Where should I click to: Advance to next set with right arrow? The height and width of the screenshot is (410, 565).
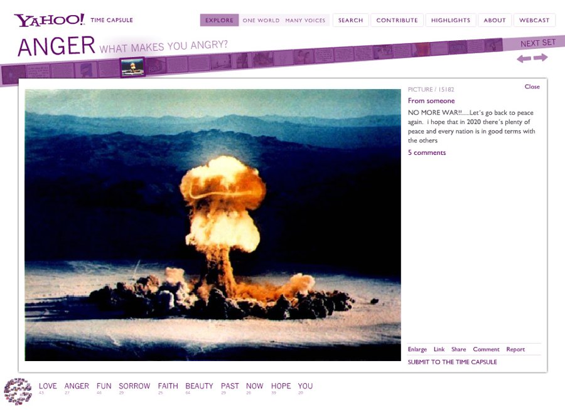click(541, 58)
